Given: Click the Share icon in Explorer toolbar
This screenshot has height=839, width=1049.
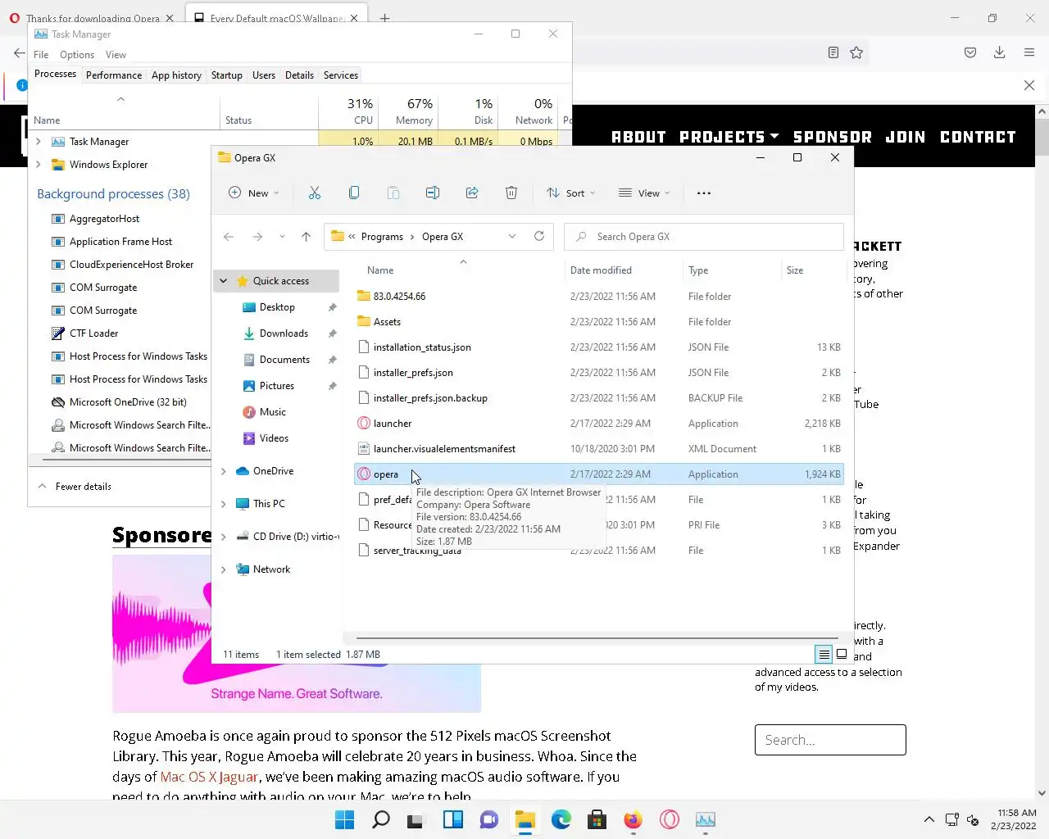Looking at the screenshot, I should [472, 193].
